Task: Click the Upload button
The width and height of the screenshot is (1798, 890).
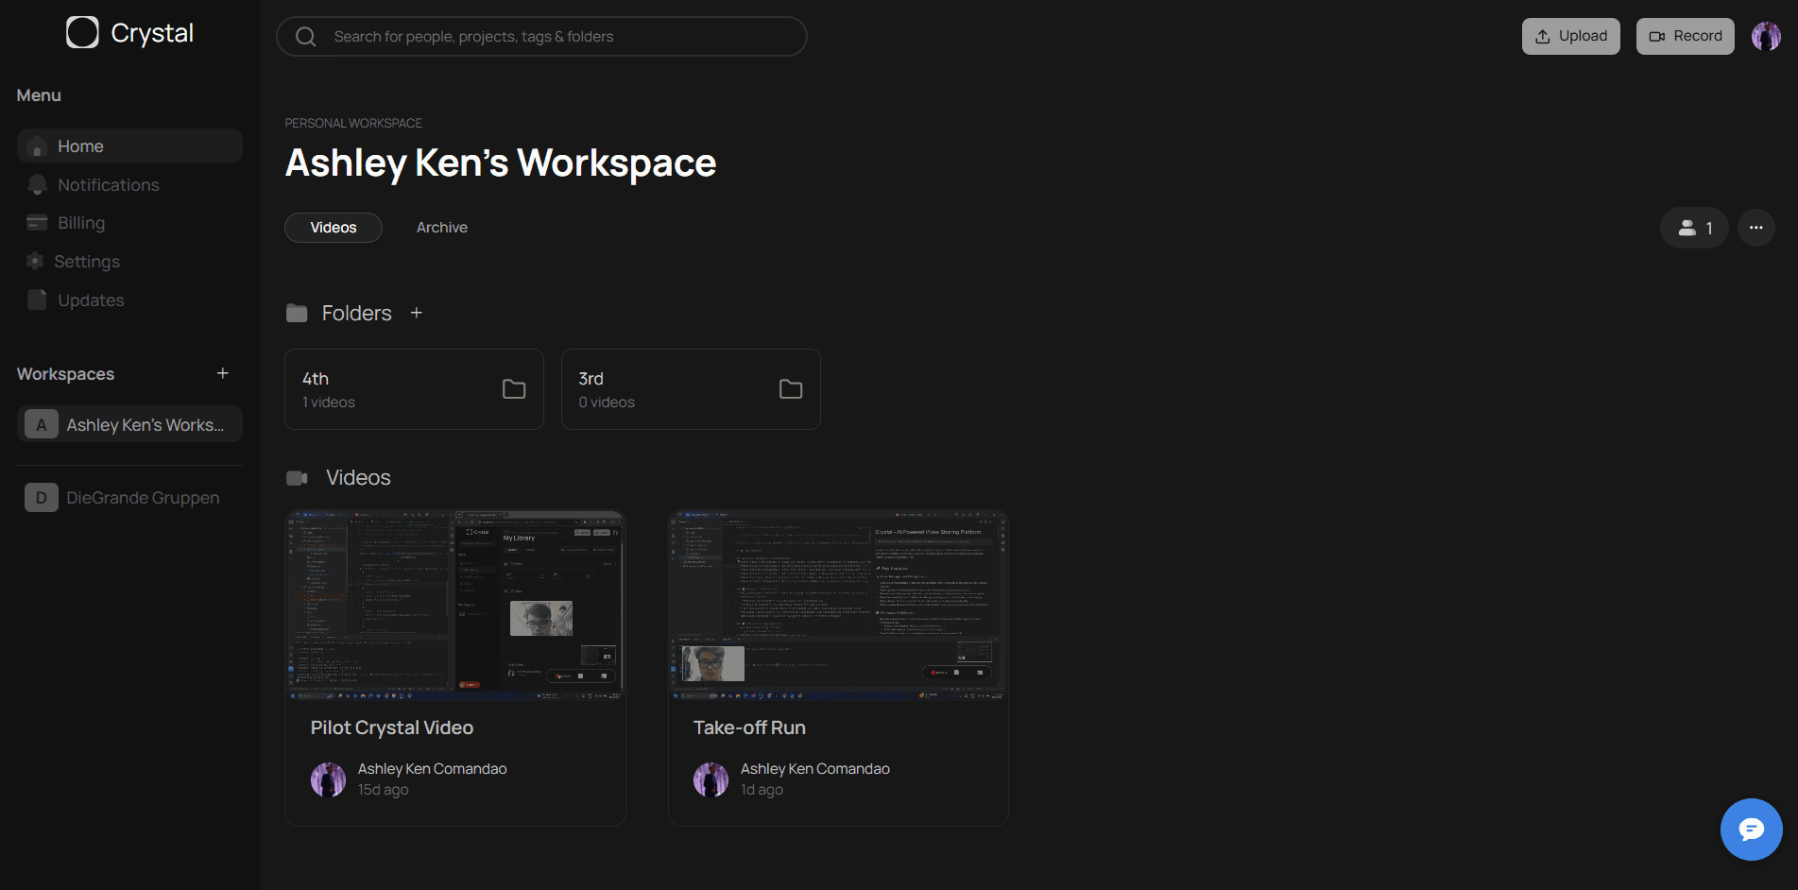Action: [1570, 35]
